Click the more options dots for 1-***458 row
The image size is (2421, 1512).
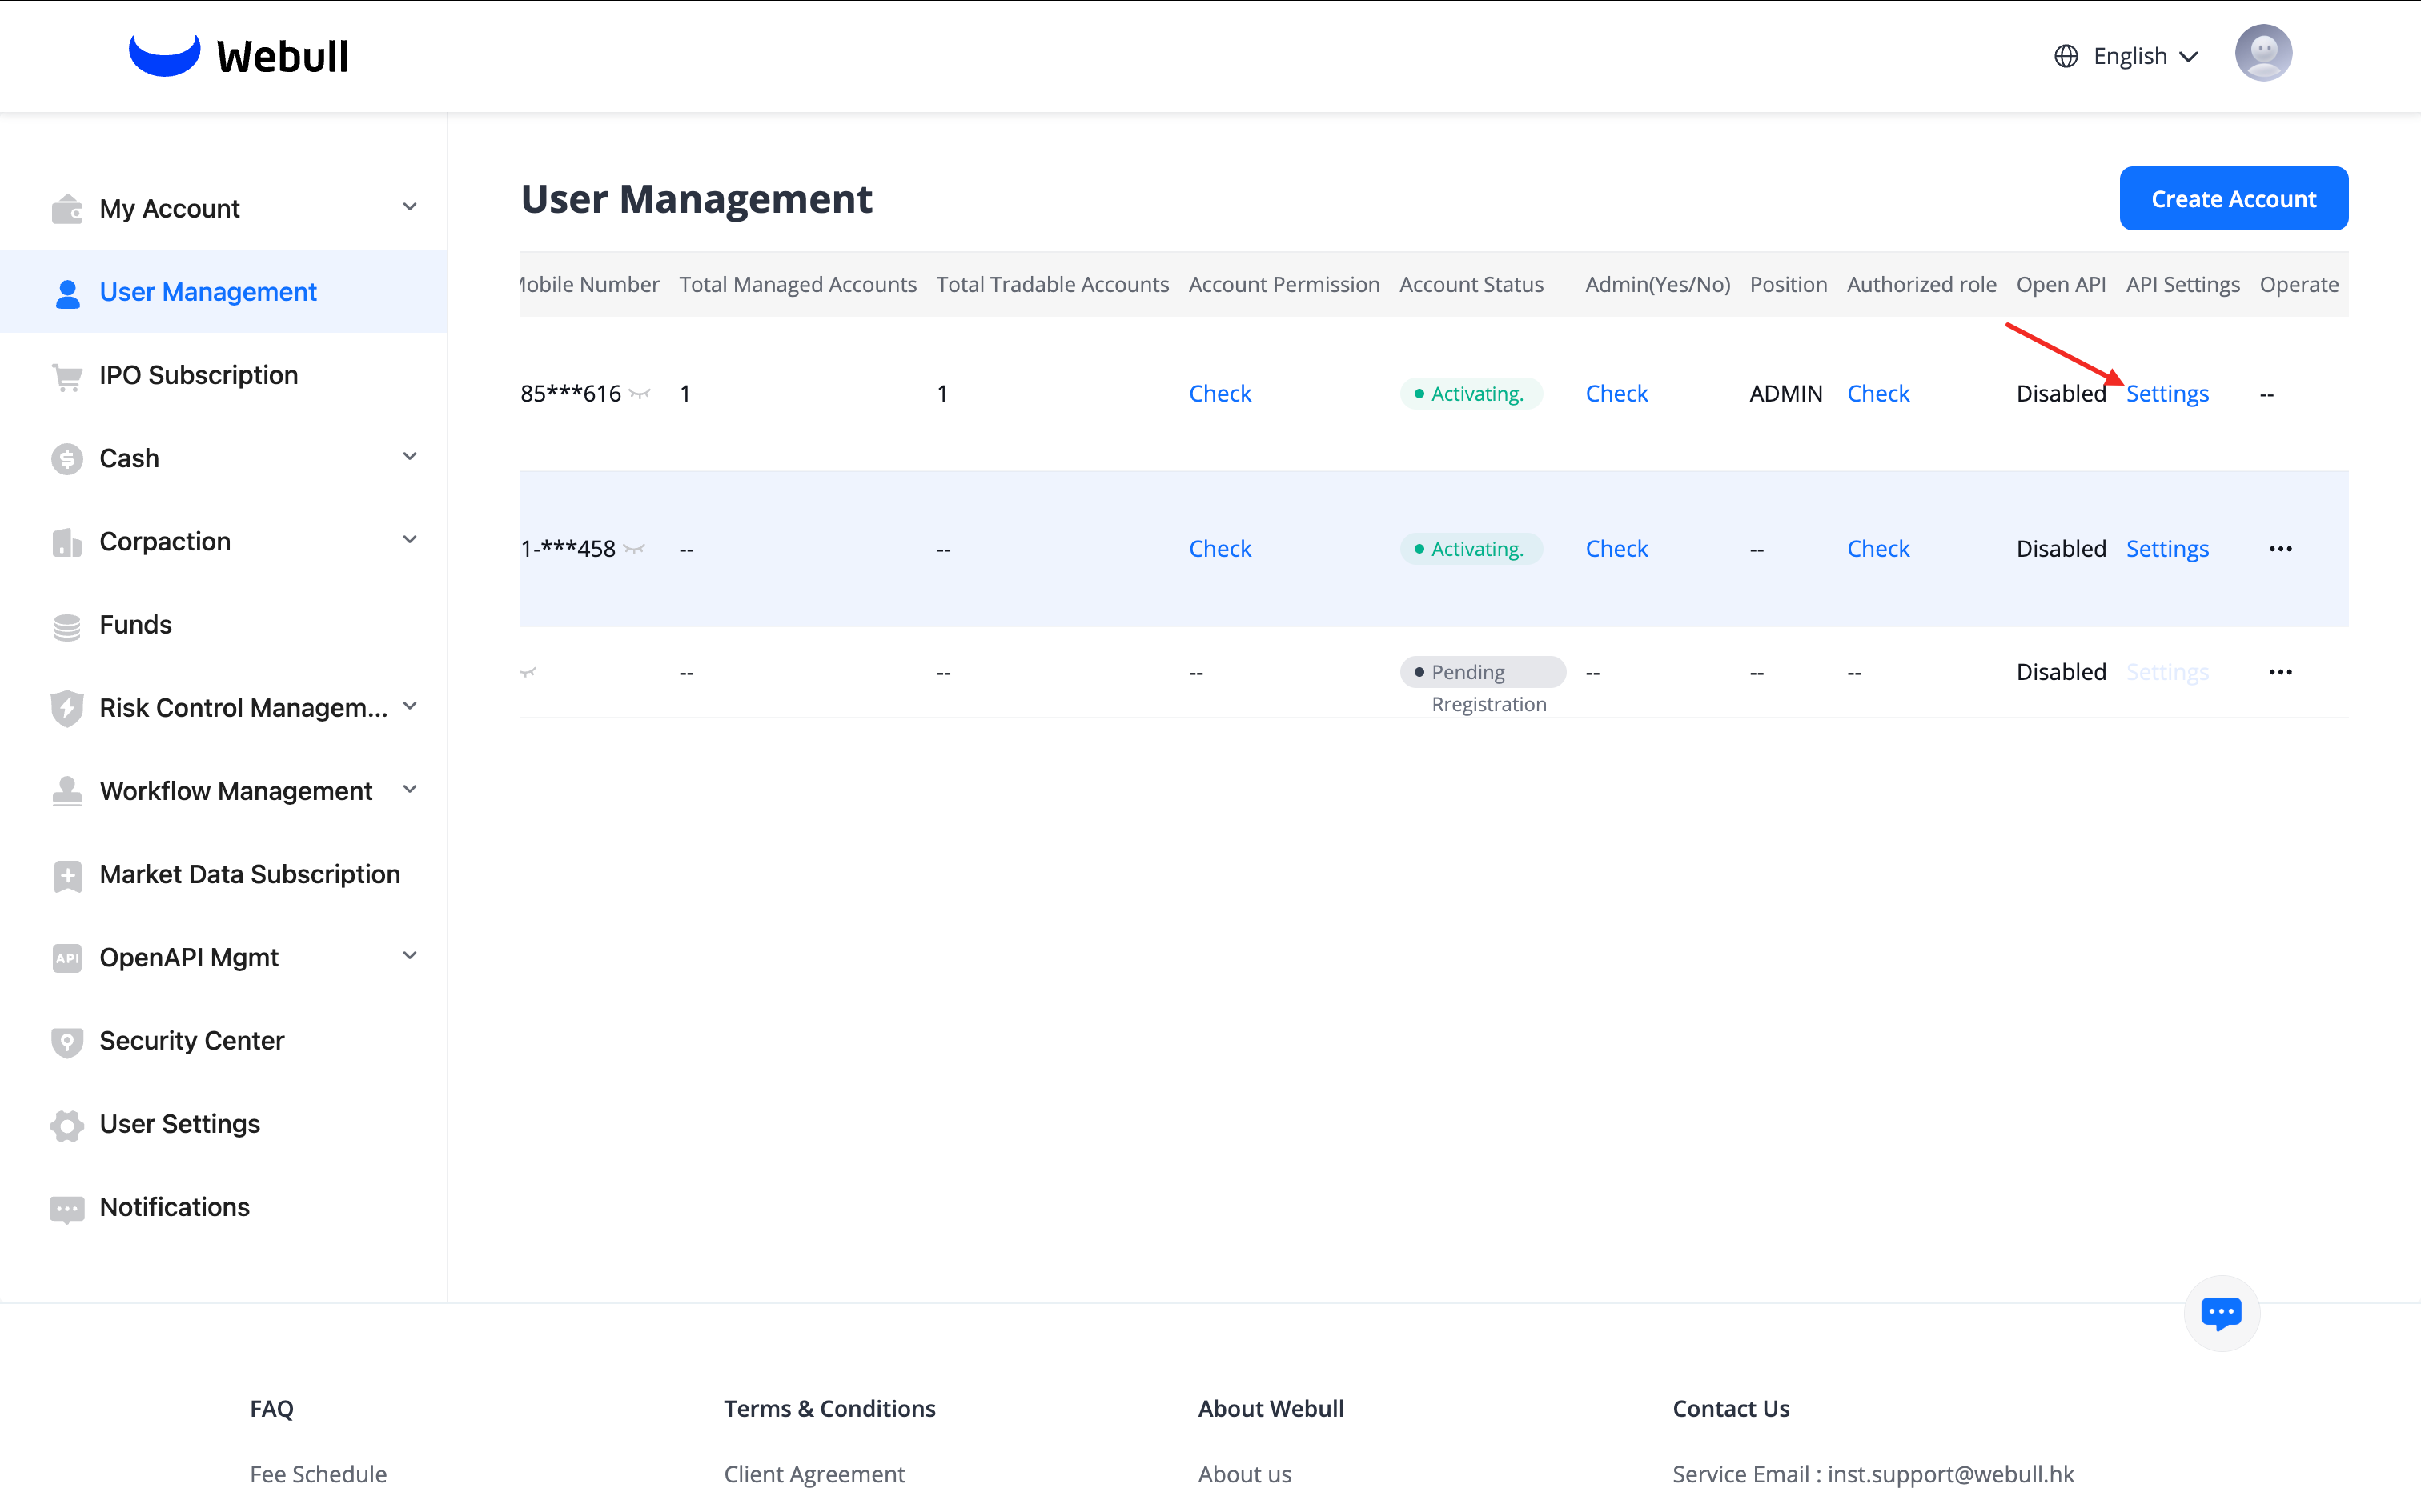2280,549
